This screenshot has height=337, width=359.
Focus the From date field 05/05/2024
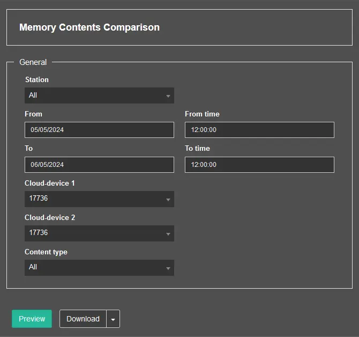pos(99,130)
